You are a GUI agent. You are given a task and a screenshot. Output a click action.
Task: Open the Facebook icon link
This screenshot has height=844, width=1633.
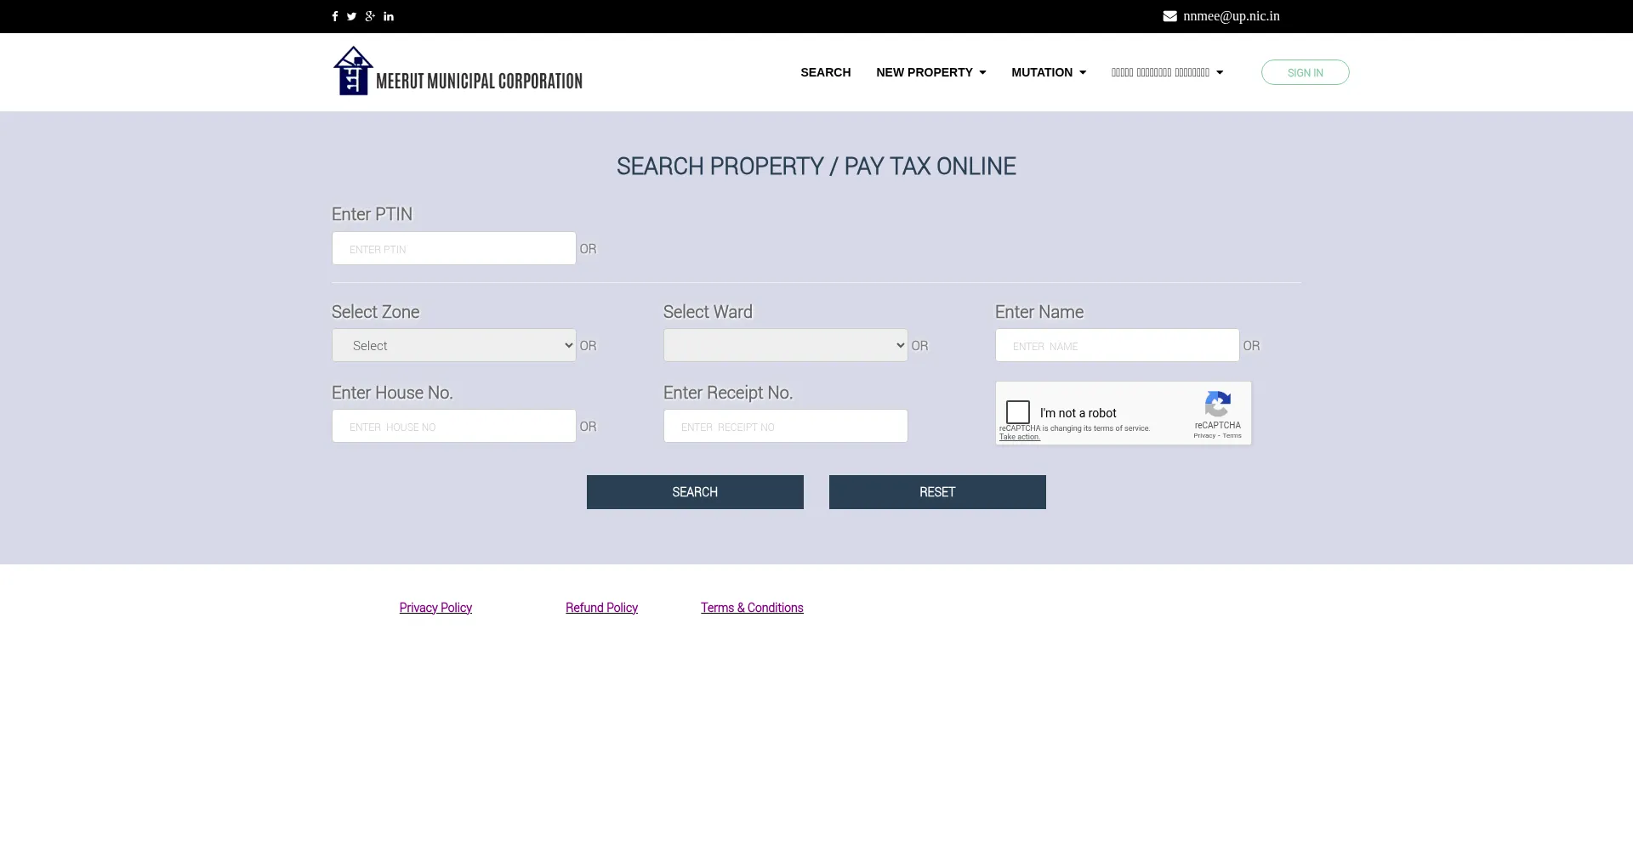(335, 16)
